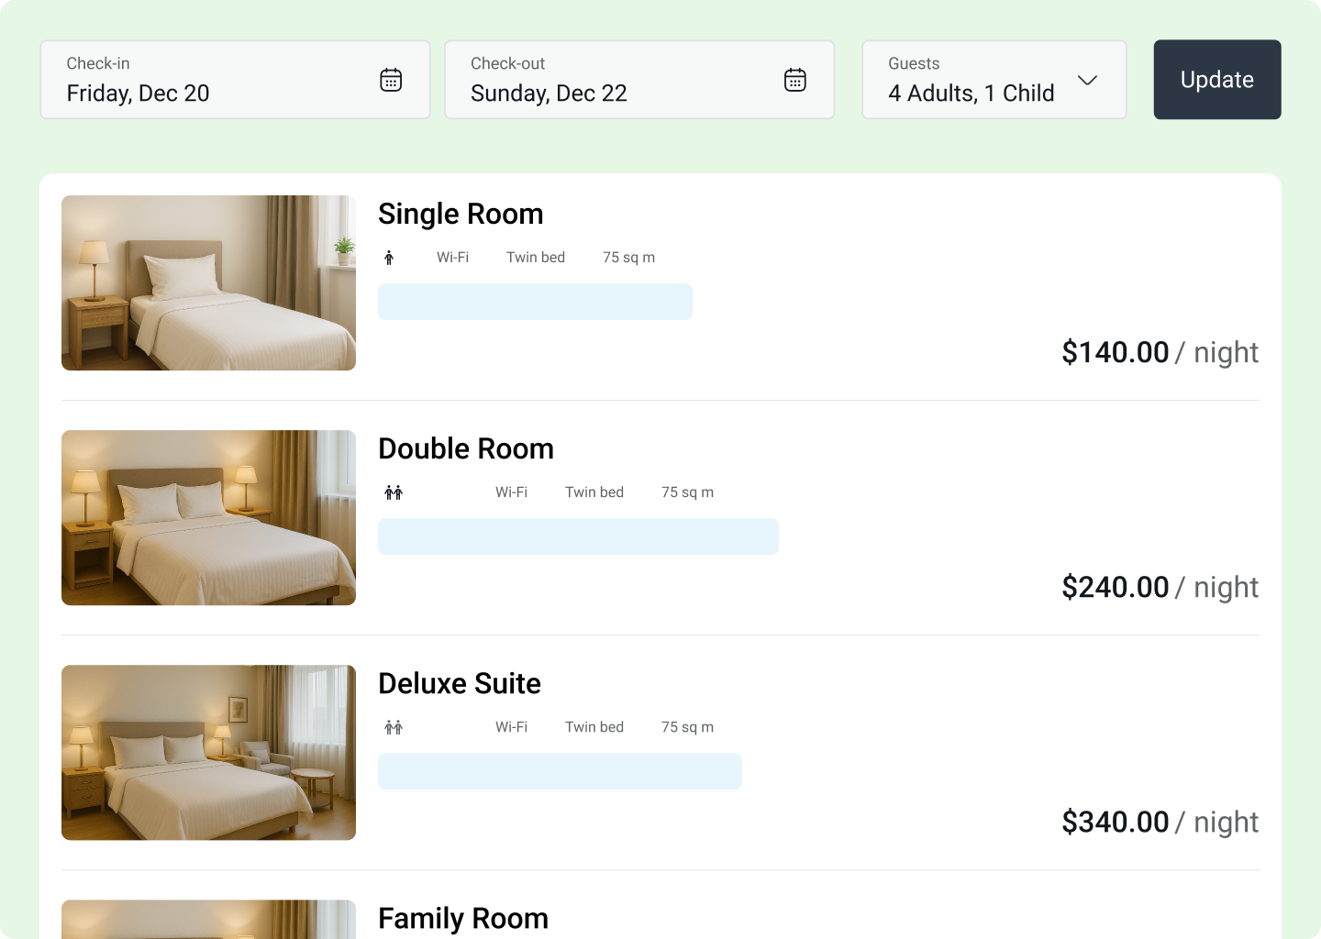The image size is (1321, 939).
Task: Click the single-person occupancy icon in Single Room
Action: 389,258
